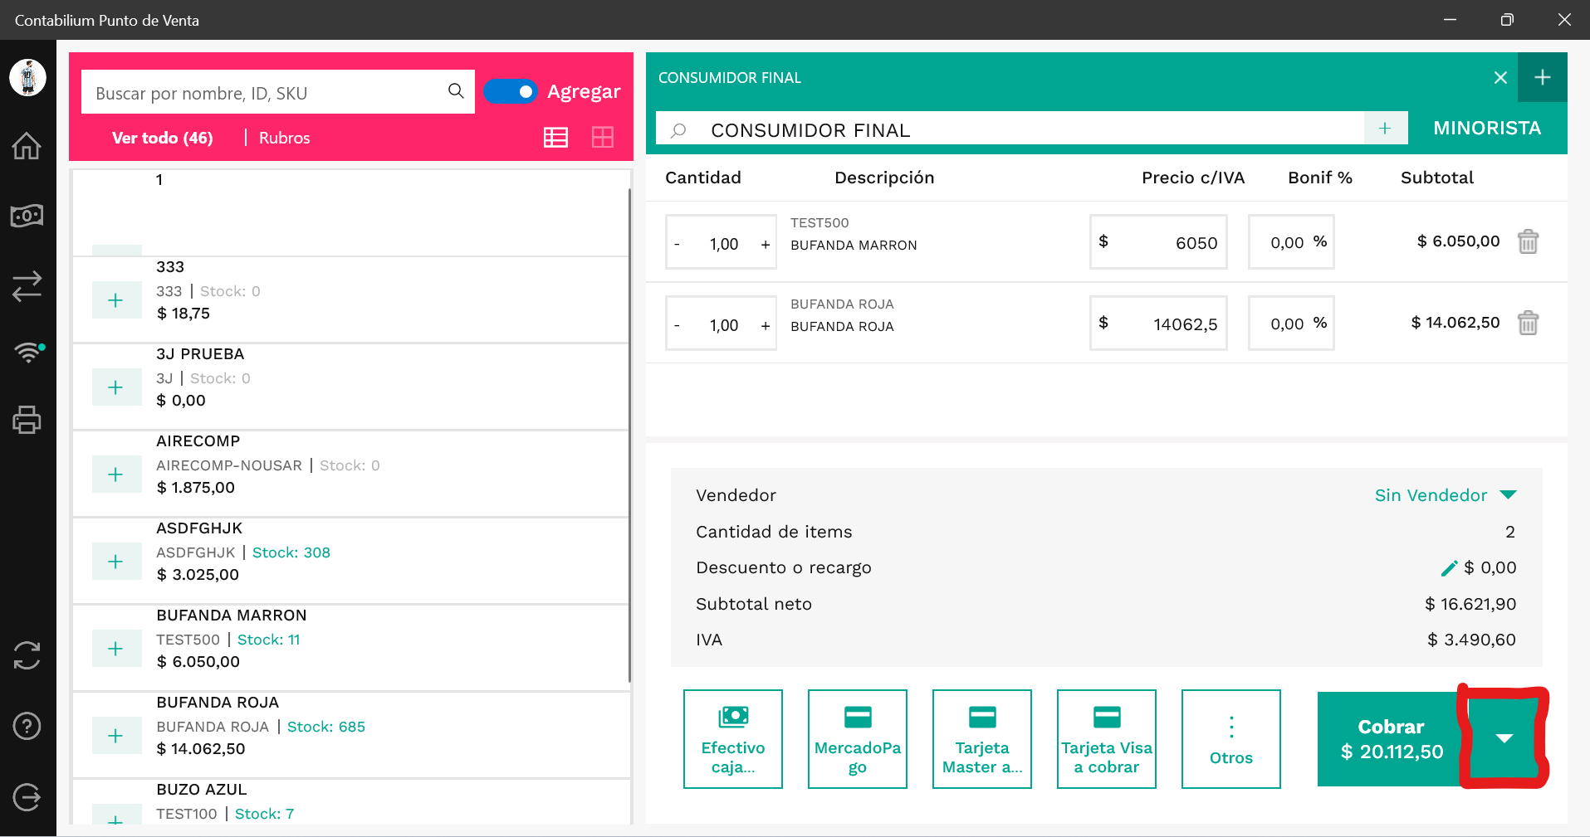Image resolution: width=1590 pixels, height=837 pixels.
Task: Expand the Sin Vendedor dropdown
Action: click(x=1446, y=495)
